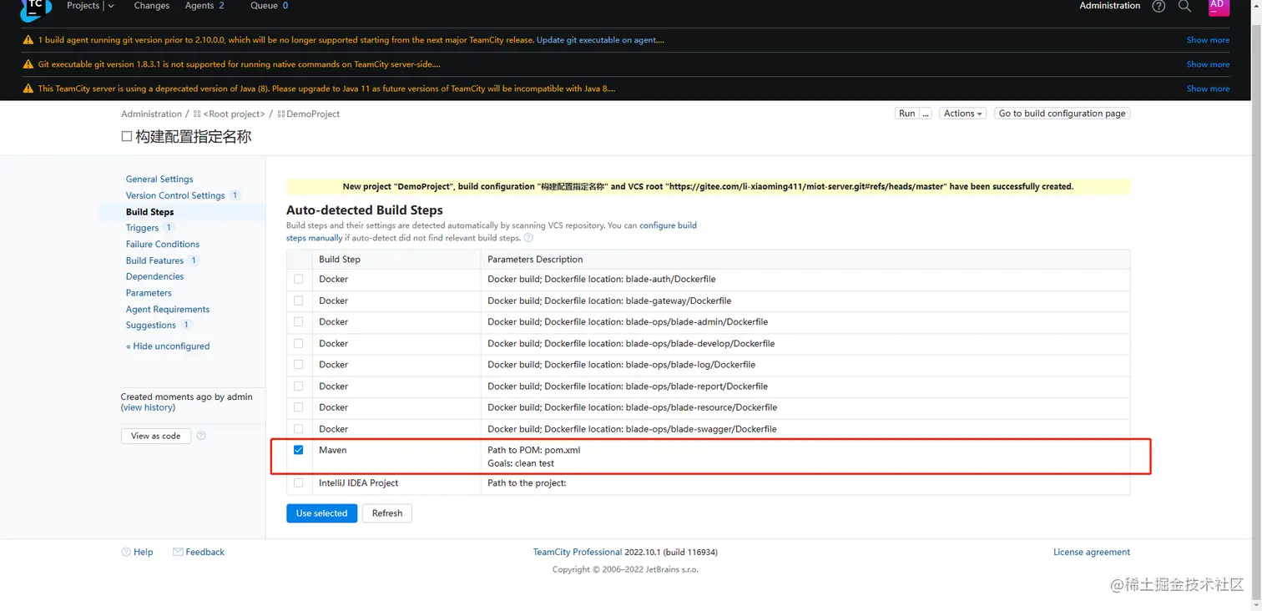The height and width of the screenshot is (611, 1262).
Task: Check the Docker blade-ops/blade-develop checkbox
Action: [299, 343]
